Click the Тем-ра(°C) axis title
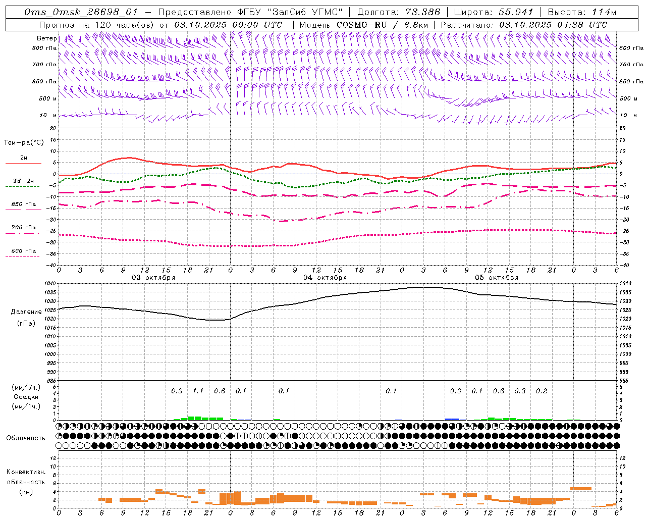 pyautogui.click(x=24, y=143)
